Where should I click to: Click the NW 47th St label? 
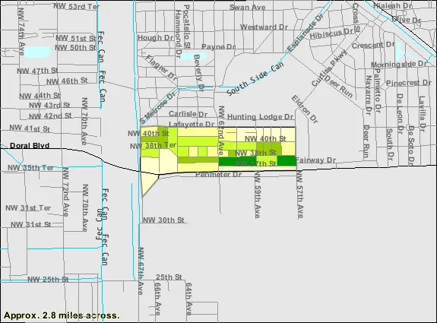37,71
